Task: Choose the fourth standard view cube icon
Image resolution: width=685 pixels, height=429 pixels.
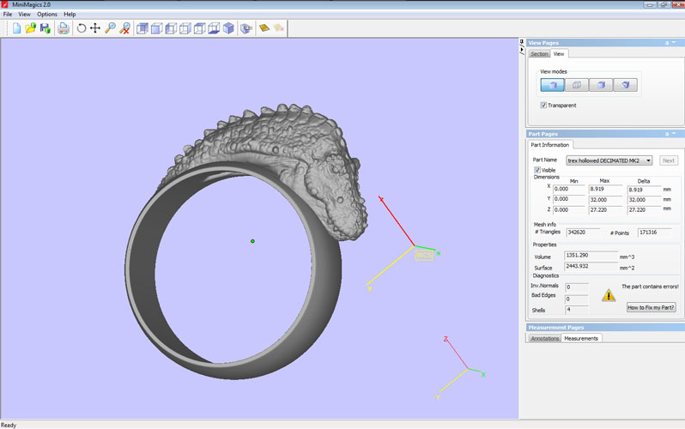Action: [x=185, y=28]
